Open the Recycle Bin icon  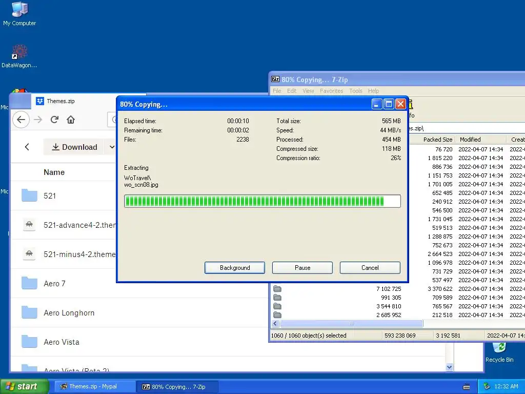[x=499, y=352]
